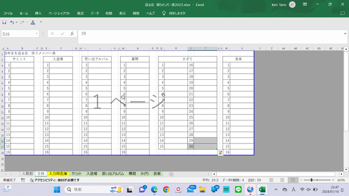This screenshot has width=349, height=196.
Task: Click the Ken Tano account avatar
Action: (x=292, y=5)
